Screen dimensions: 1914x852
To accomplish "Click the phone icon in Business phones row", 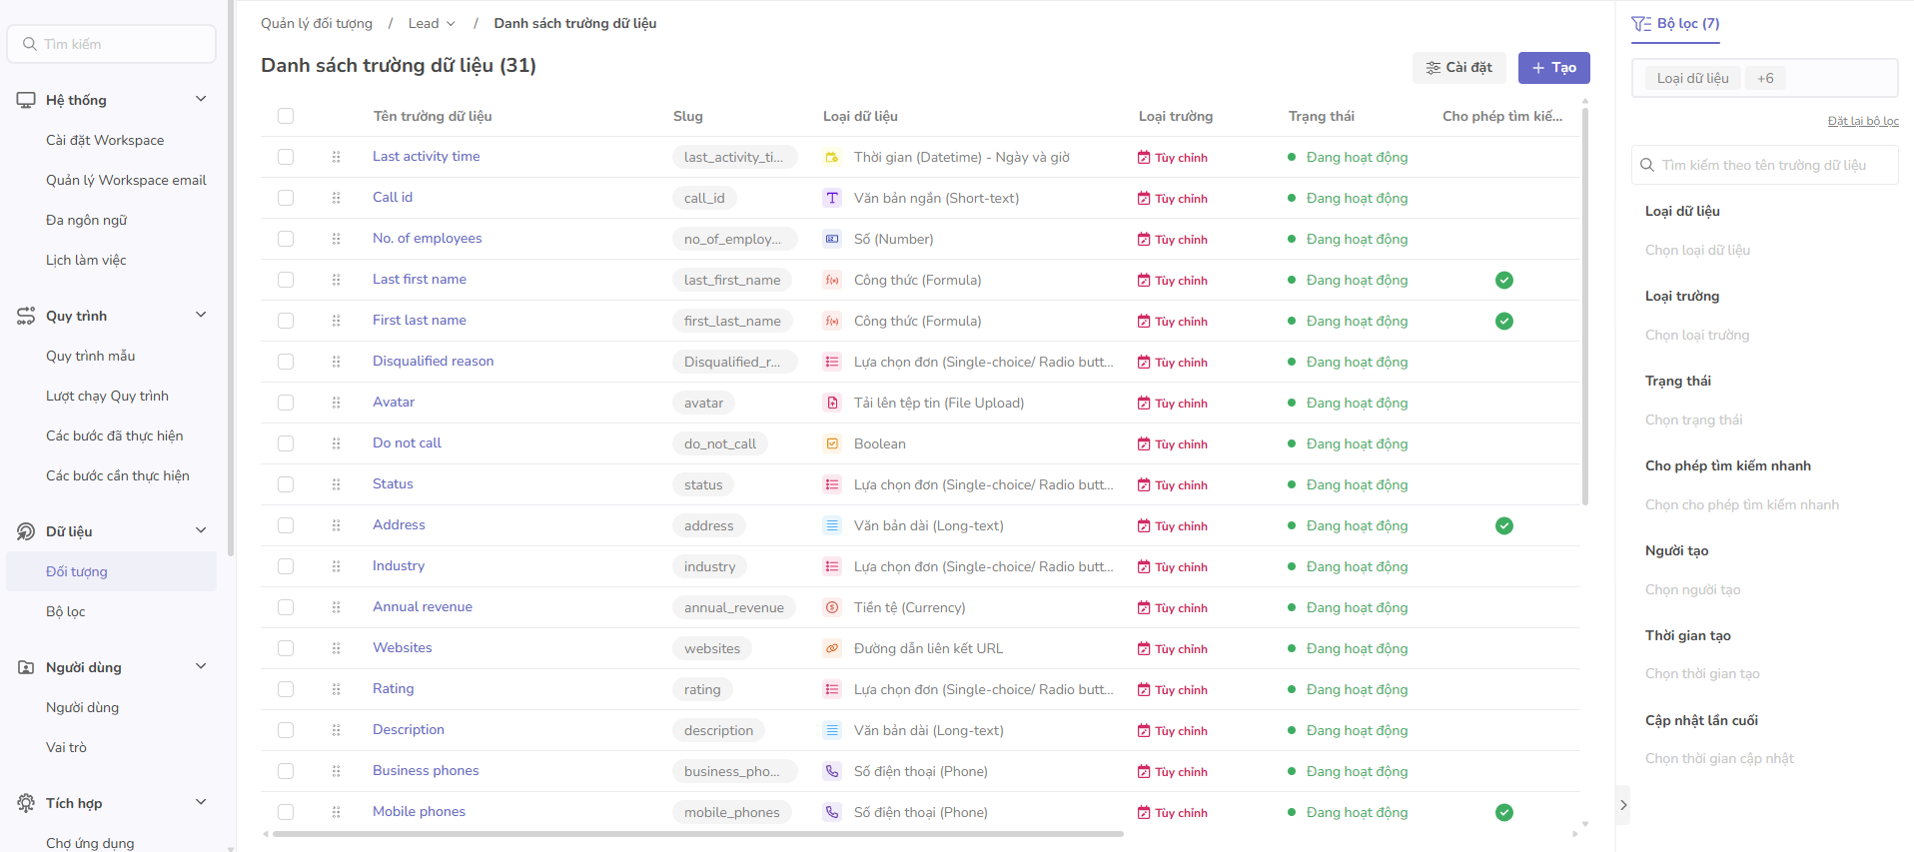I will coord(831,771).
